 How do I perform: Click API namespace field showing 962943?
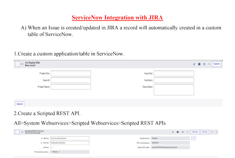point(170,143)
